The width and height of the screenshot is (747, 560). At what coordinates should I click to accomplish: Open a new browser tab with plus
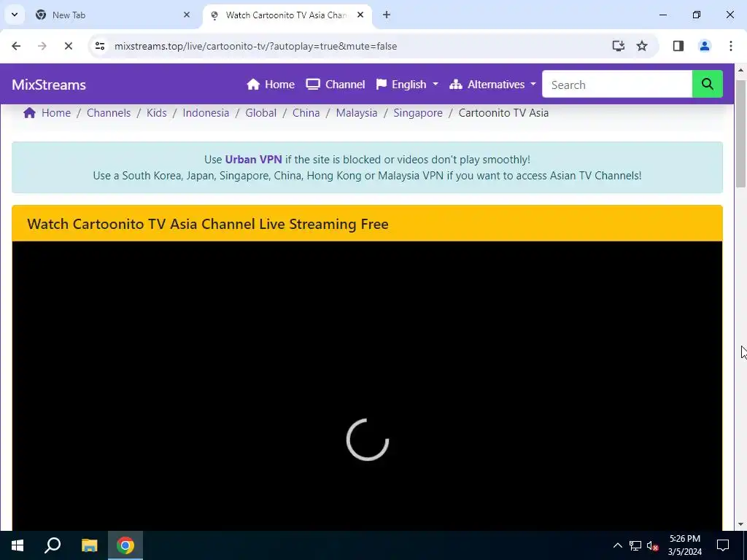[387, 15]
